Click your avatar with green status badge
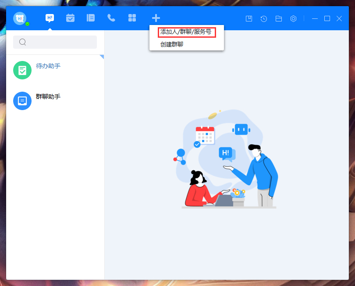355x286 pixels. (19, 18)
